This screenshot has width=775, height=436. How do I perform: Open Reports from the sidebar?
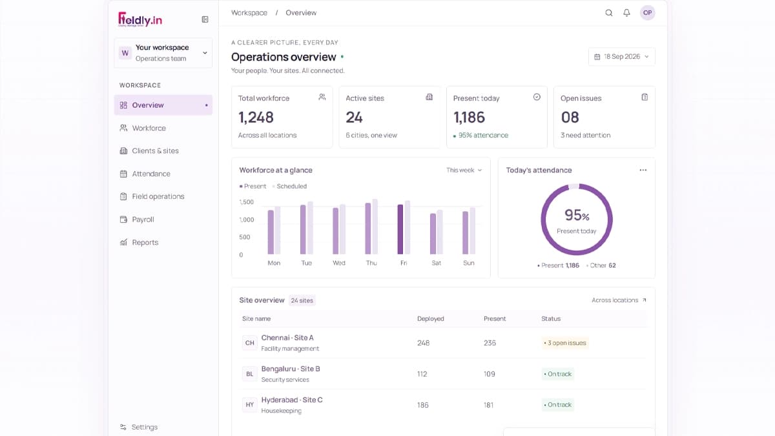pos(163,242)
